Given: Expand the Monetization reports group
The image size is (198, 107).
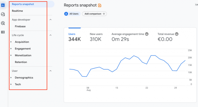Looking at the screenshot, I should [x=11, y=55].
